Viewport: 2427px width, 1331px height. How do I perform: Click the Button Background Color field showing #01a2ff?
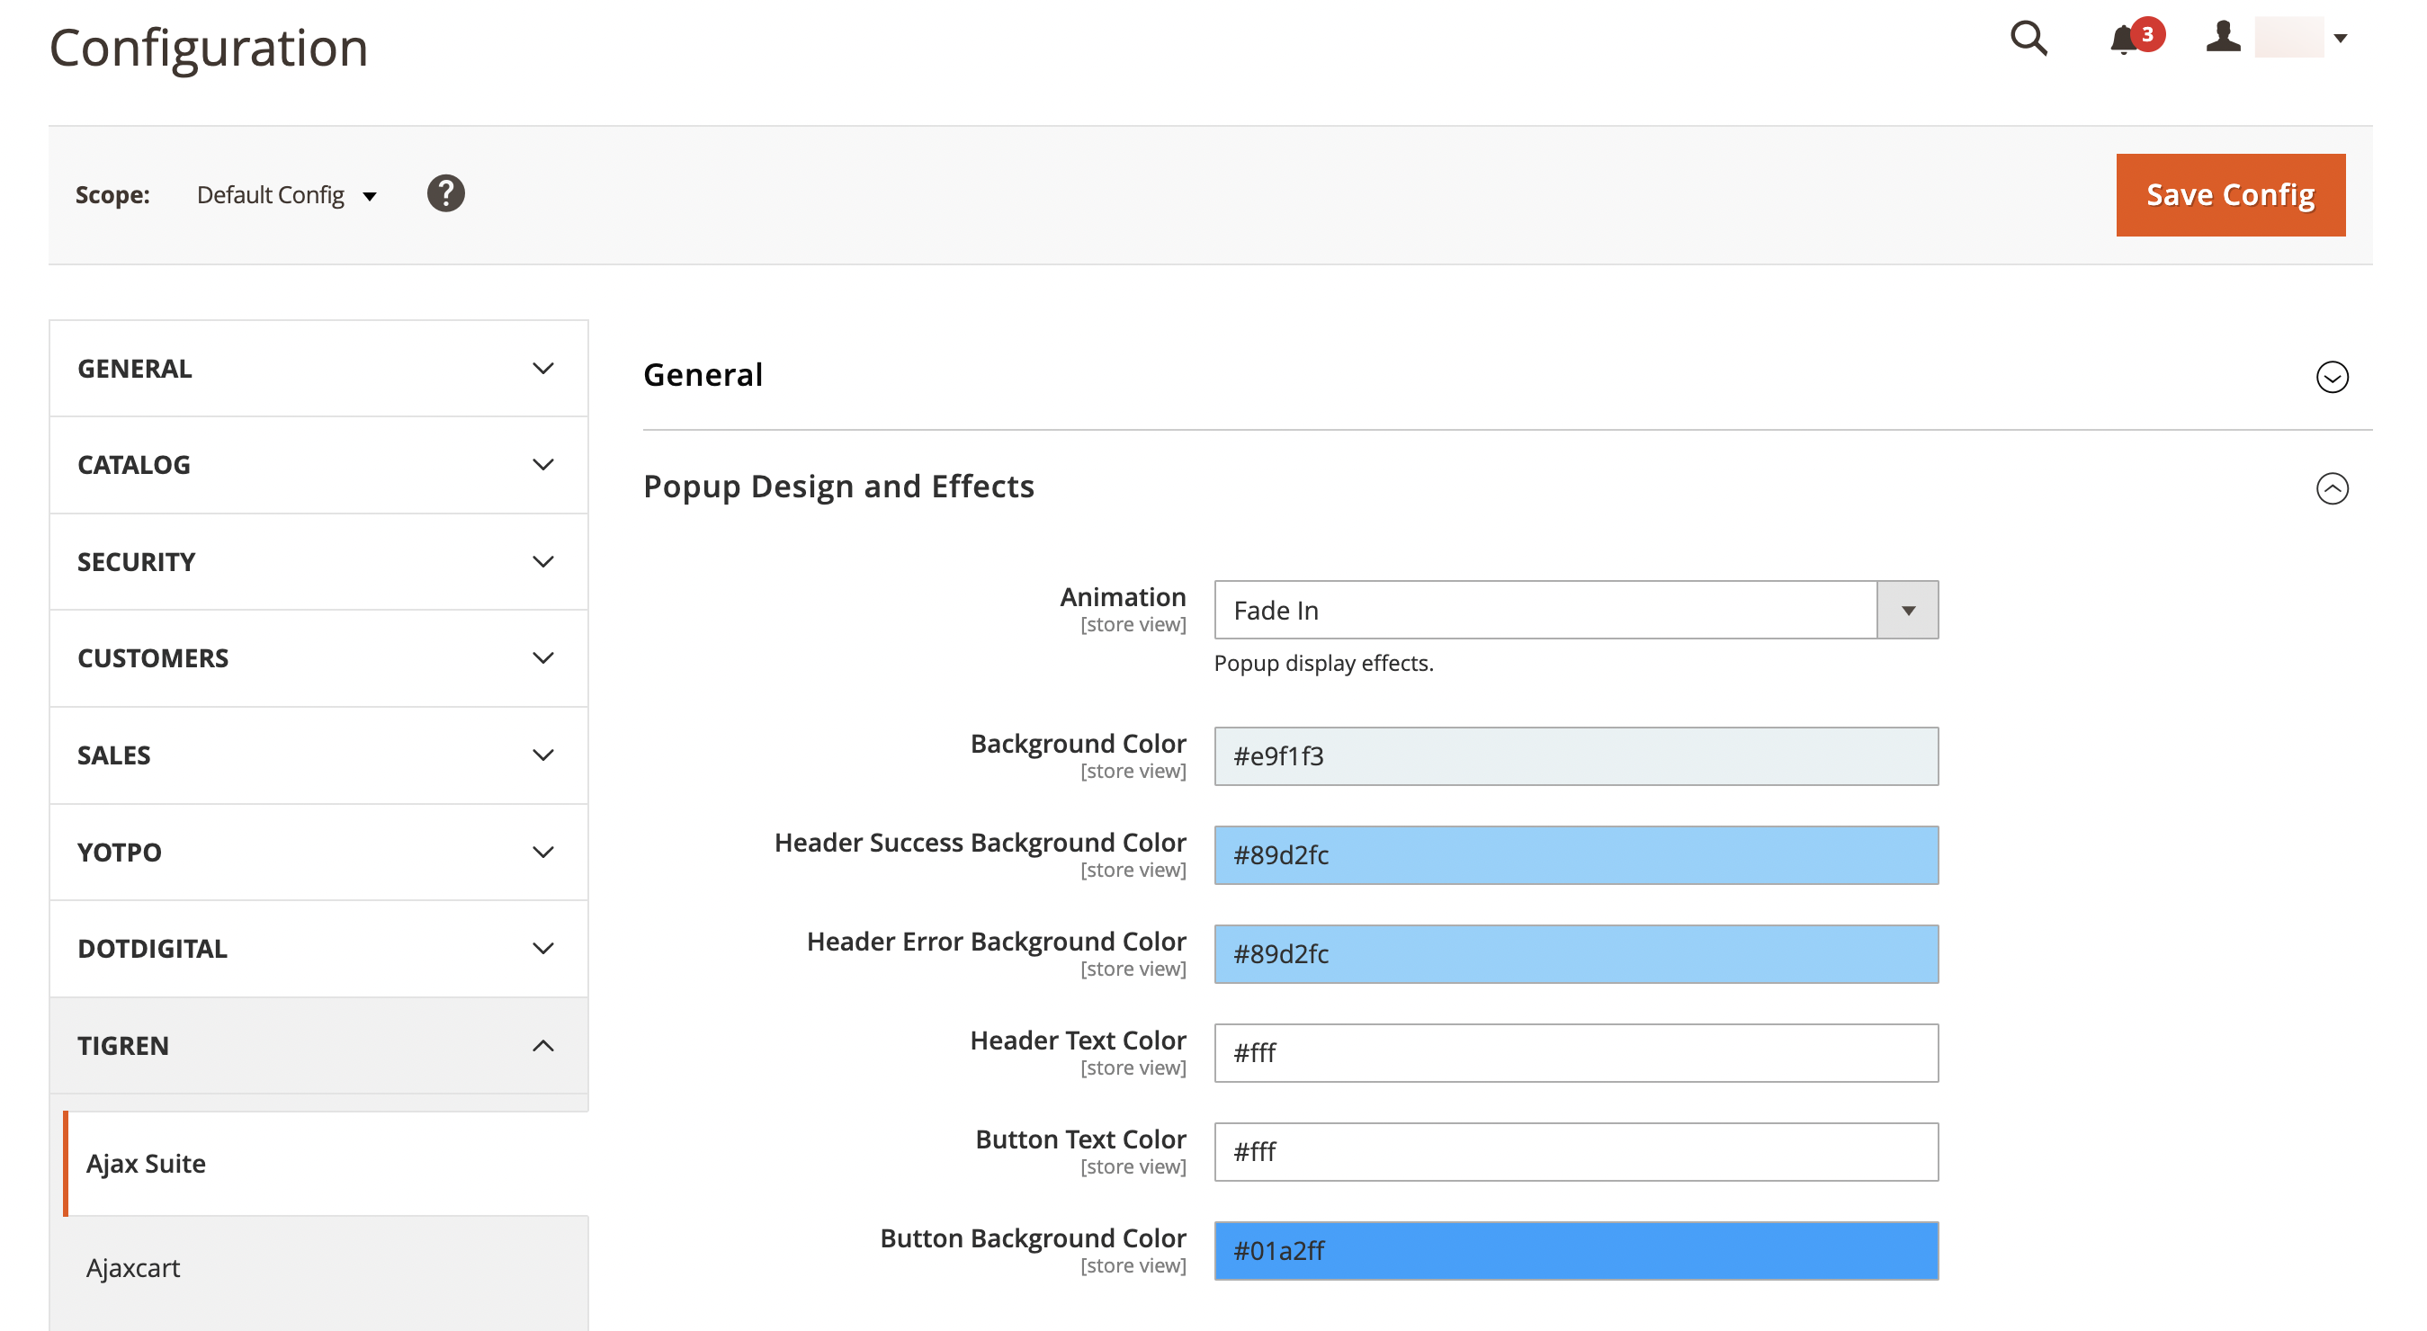pyautogui.click(x=1575, y=1250)
